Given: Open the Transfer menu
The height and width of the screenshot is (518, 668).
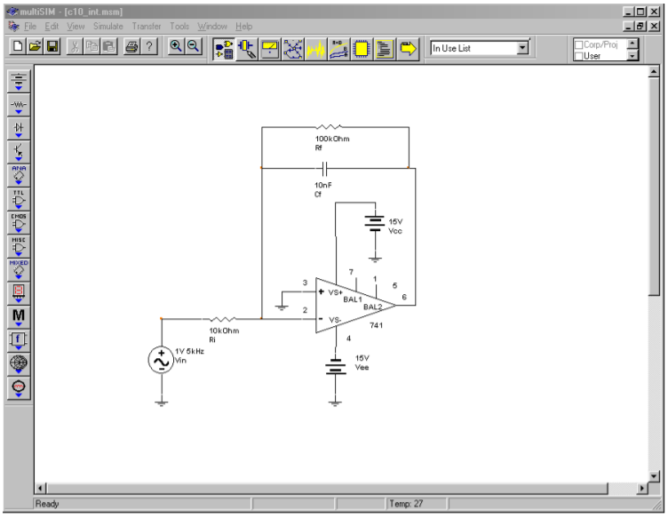Looking at the screenshot, I should coord(147,27).
